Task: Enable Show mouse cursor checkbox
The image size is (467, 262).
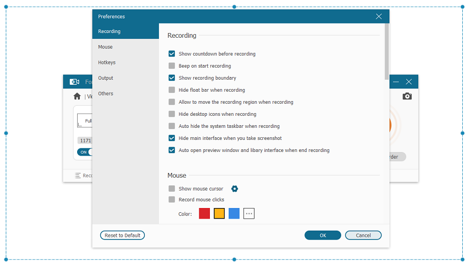Action: click(172, 189)
